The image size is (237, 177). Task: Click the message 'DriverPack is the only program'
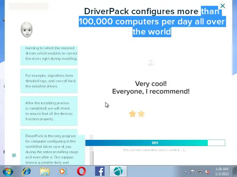pyautogui.click(x=53, y=147)
